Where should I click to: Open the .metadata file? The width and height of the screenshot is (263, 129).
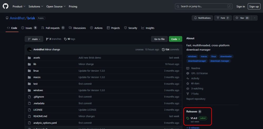(x=39, y=103)
